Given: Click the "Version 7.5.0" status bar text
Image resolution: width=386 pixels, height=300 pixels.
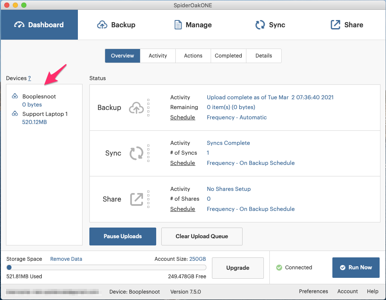Looking at the screenshot, I should [x=186, y=291].
